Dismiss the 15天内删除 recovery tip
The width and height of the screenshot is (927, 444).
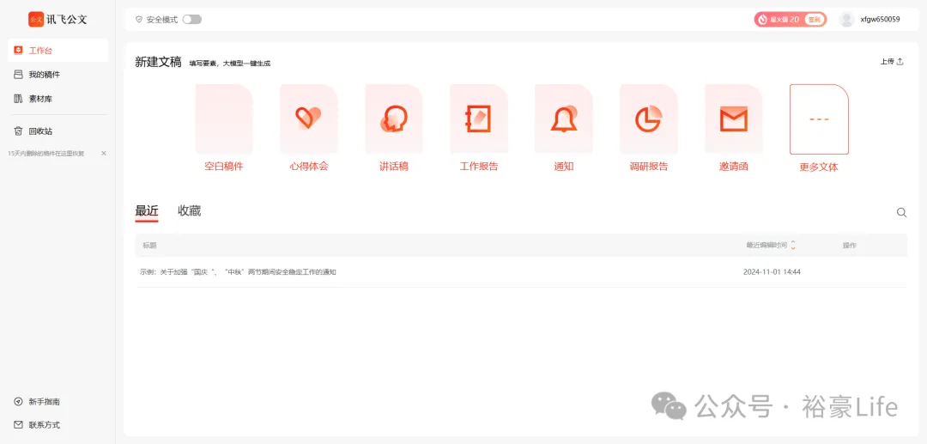coord(104,153)
